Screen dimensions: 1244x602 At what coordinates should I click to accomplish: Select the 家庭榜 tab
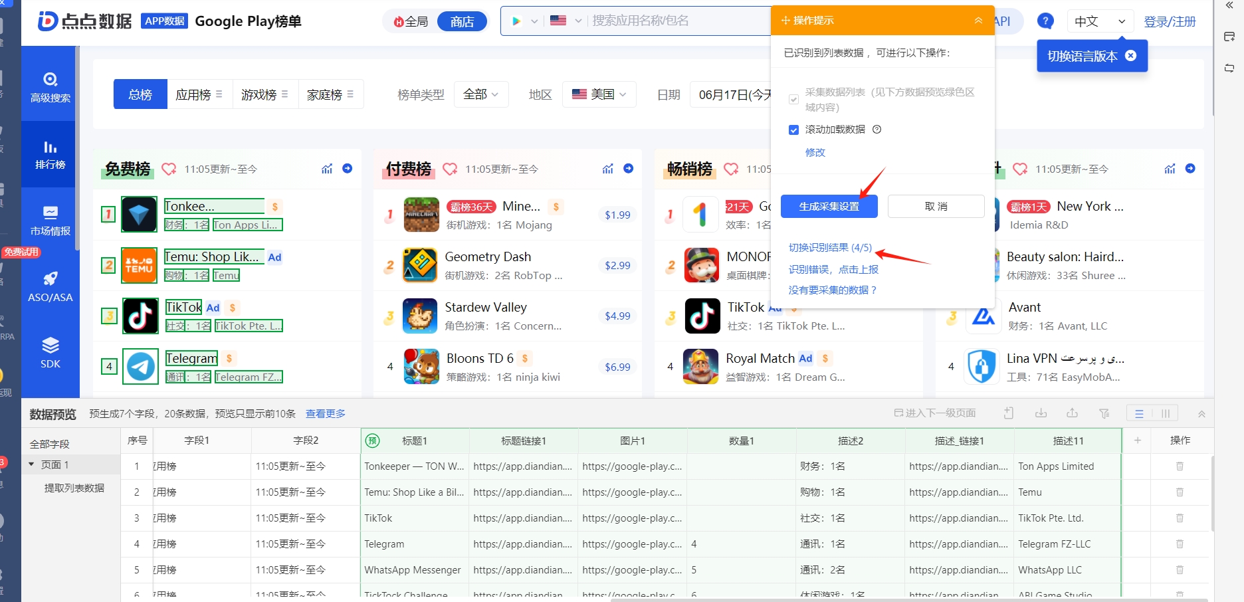pyautogui.click(x=330, y=94)
